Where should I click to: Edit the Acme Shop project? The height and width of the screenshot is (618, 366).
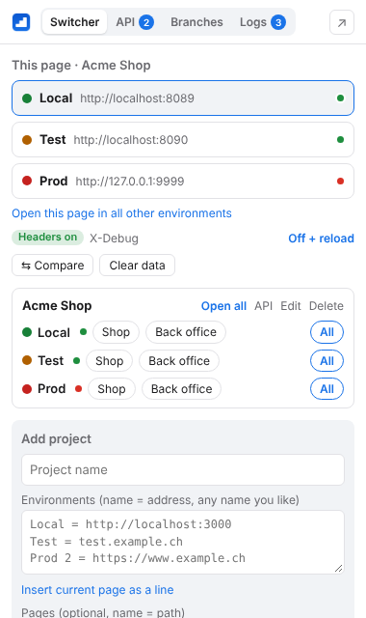pyautogui.click(x=291, y=306)
